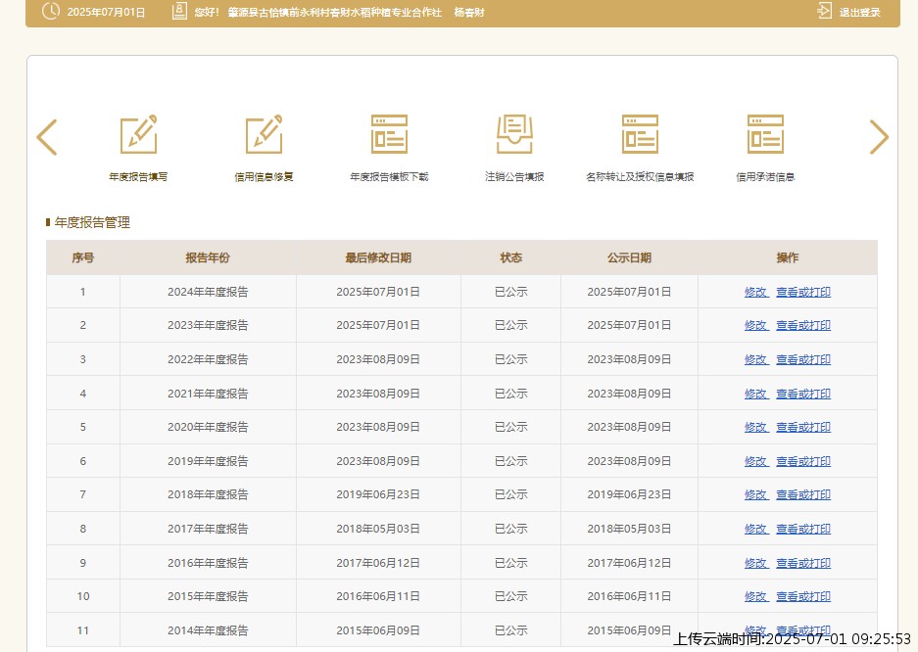This screenshot has width=918, height=652.
Task: Open 查看或打印 for the 2021年年度报告
Action: pos(803,394)
